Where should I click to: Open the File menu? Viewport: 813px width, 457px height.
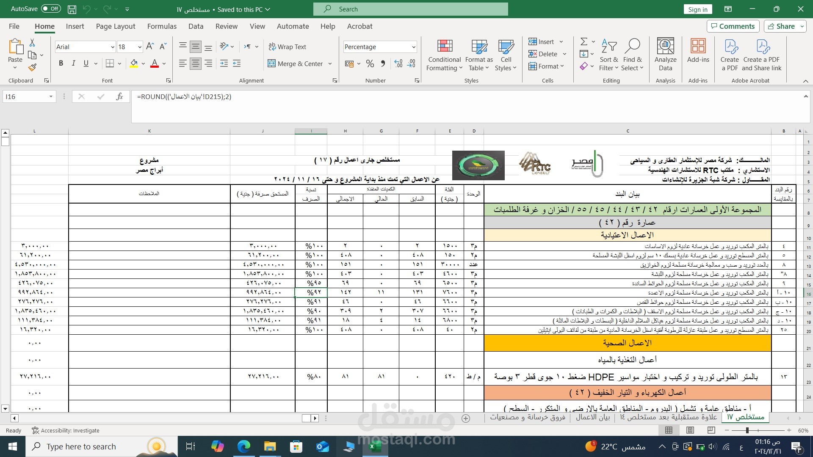coord(14,26)
